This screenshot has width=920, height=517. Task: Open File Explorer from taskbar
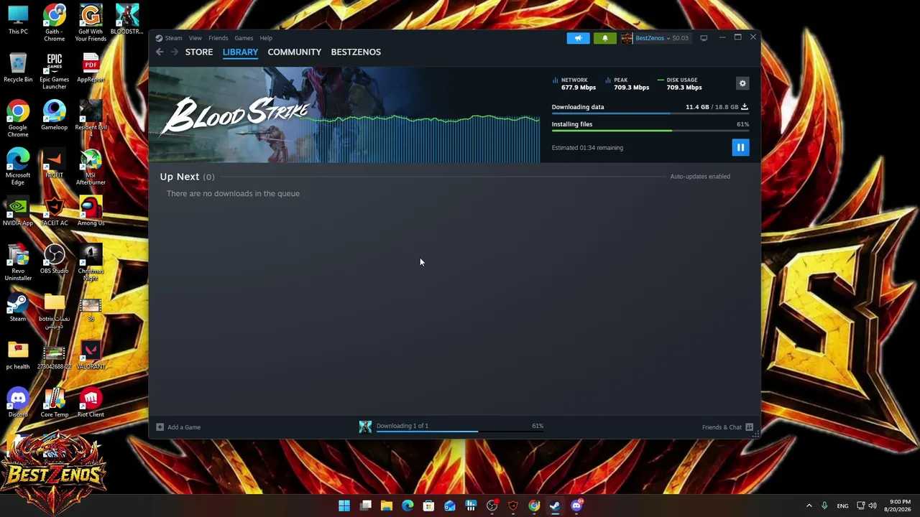[x=386, y=506]
